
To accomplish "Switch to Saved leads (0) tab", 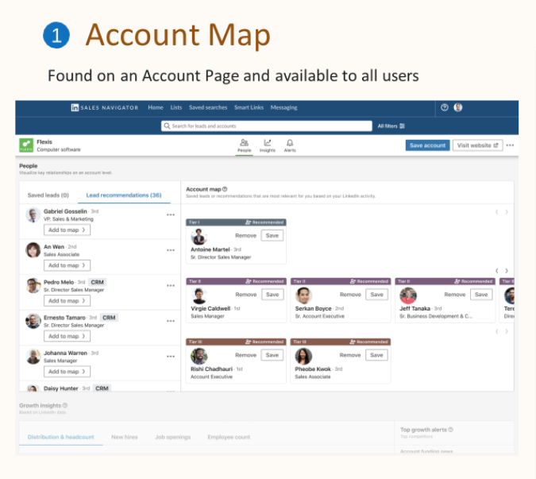I will click(48, 195).
